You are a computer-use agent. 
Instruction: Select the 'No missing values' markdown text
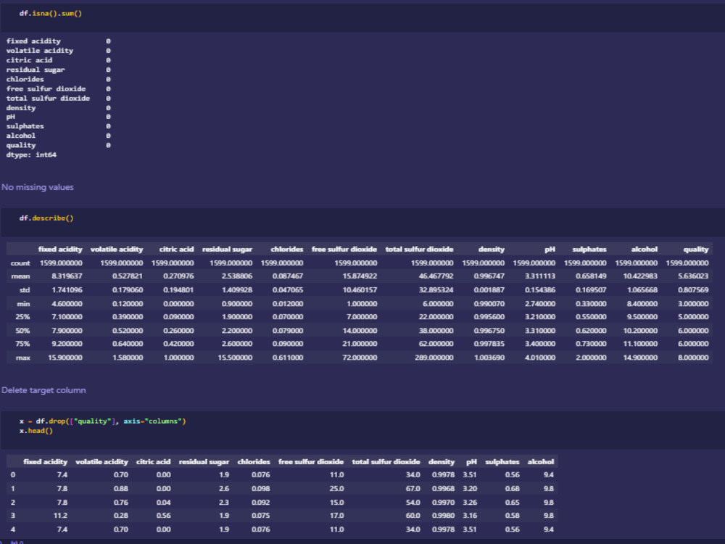(38, 187)
